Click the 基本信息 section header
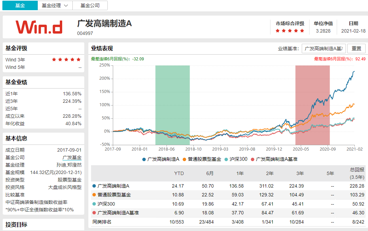This screenshot has width=368, height=231. 16,138
